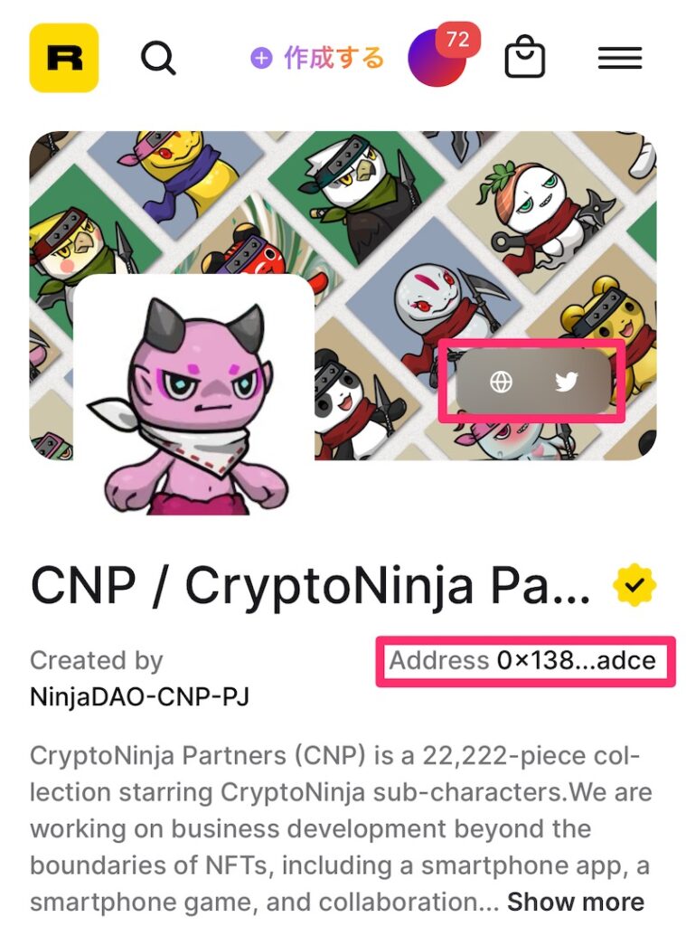Tap the collection description paragraph
Screen dimensions: 686x926
coord(341,828)
